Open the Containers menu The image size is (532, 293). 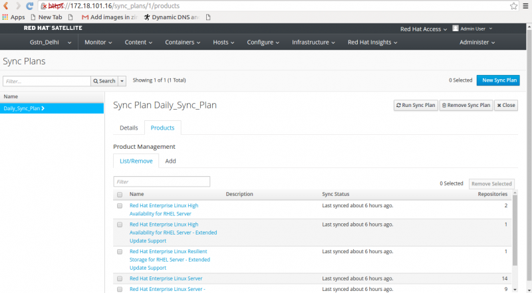point(182,42)
